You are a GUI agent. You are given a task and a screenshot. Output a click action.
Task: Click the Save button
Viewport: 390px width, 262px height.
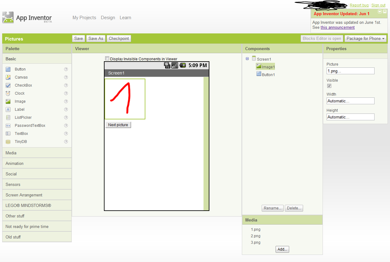pos(79,38)
